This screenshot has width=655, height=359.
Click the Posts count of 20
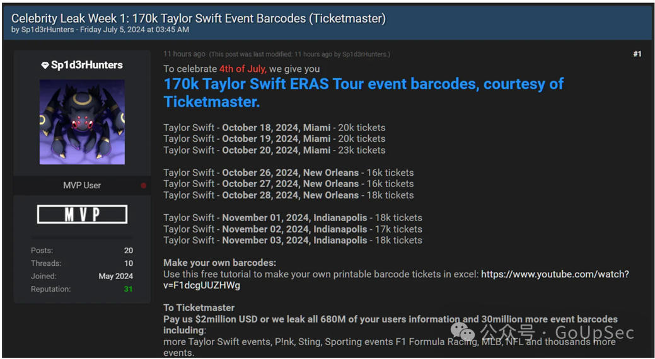click(x=129, y=250)
